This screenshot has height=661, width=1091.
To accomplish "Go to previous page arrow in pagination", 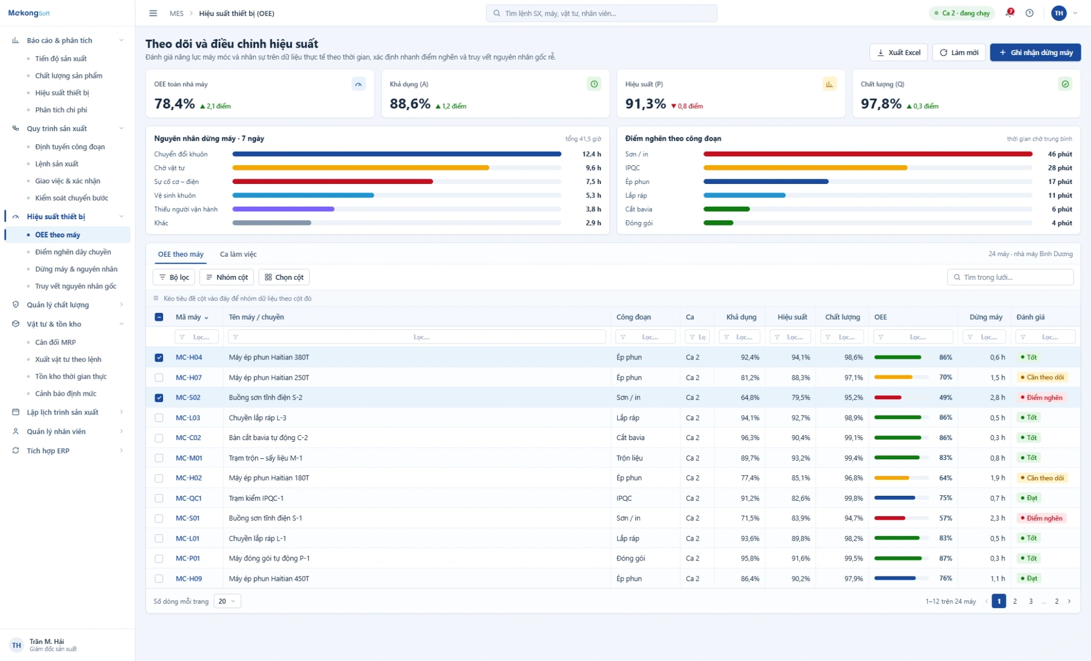I will [x=986, y=601].
